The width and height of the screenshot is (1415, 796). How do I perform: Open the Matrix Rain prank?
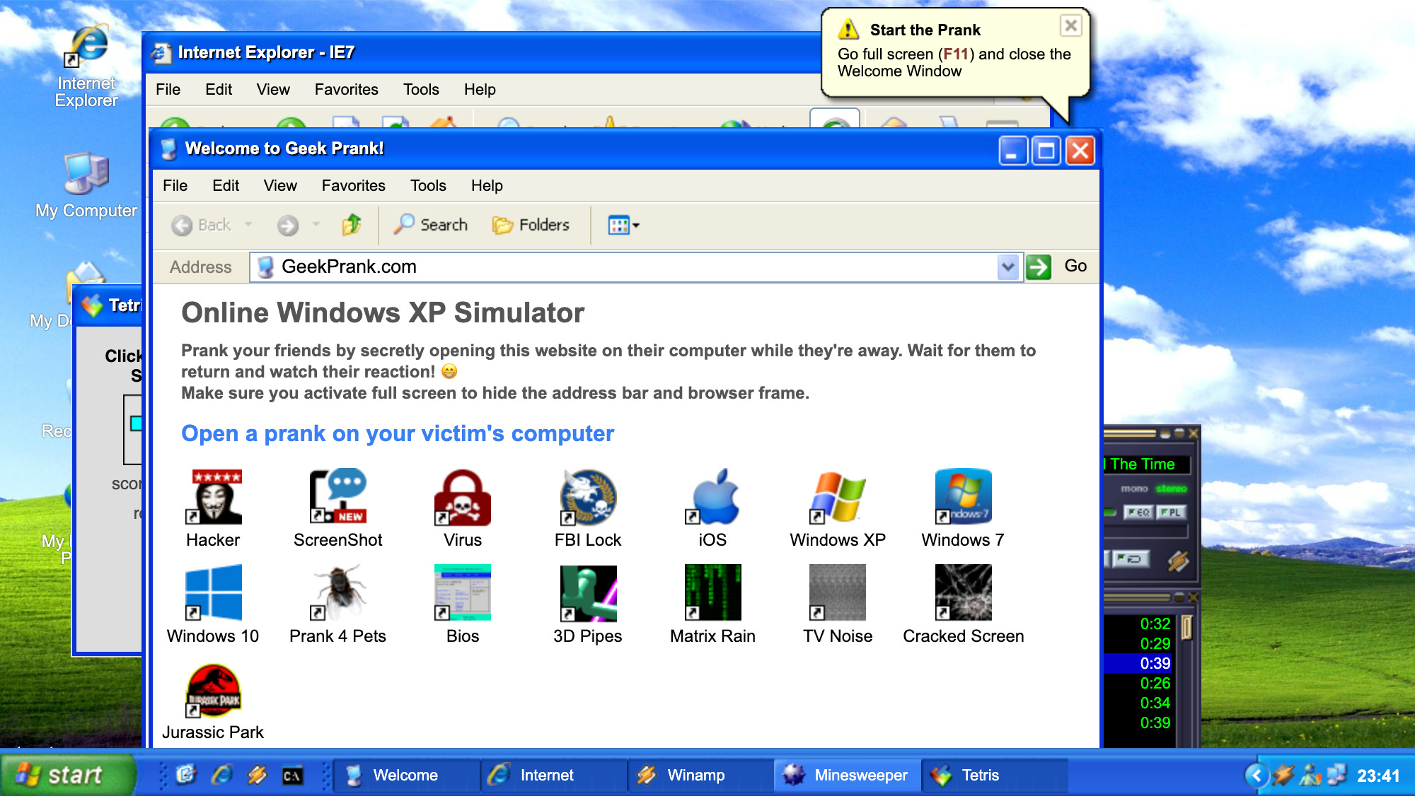click(712, 592)
